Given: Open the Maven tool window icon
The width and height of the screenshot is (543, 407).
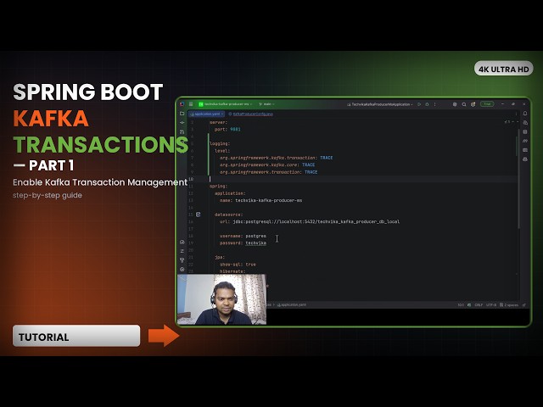Looking at the screenshot, I should click(525, 141).
